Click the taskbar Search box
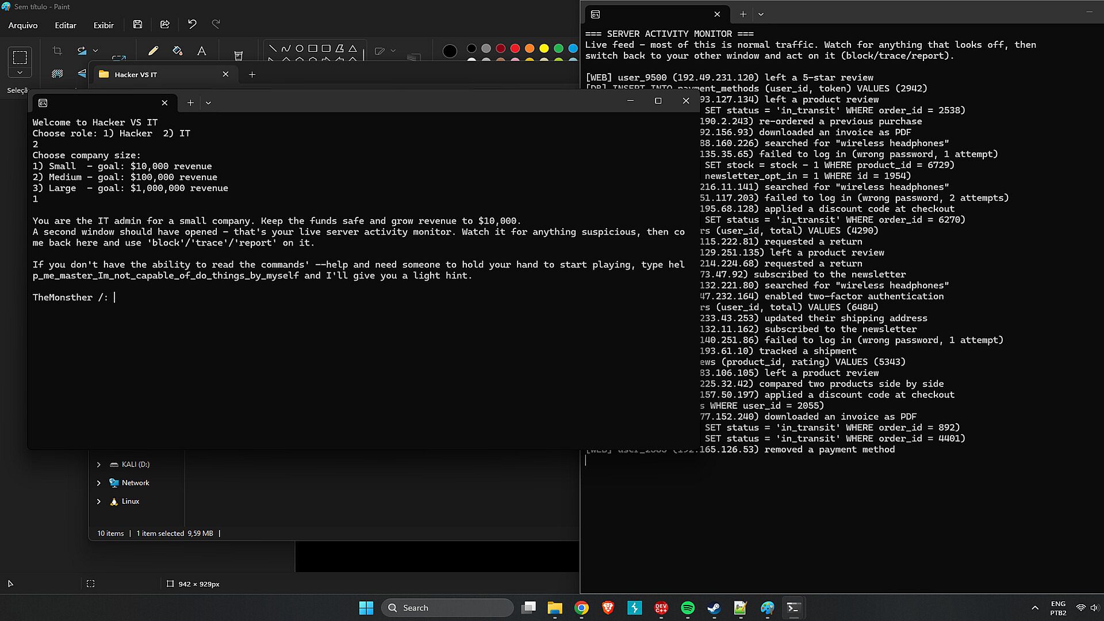This screenshot has height=621, width=1104. point(447,608)
